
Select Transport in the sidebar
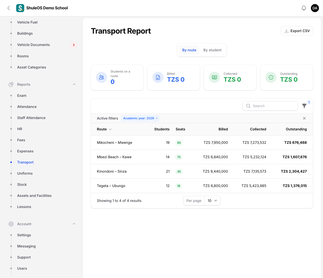tap(25, 162)
